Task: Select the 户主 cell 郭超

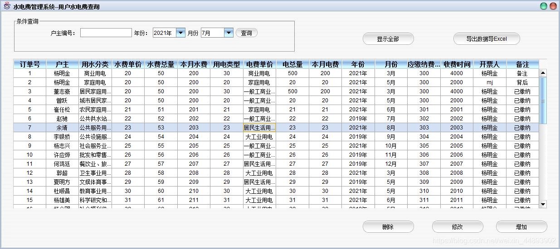Action: (x=63, y=173)
